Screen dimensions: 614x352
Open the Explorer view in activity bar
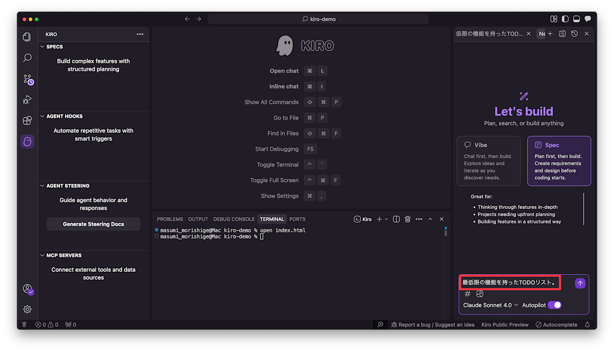[27, 37]
